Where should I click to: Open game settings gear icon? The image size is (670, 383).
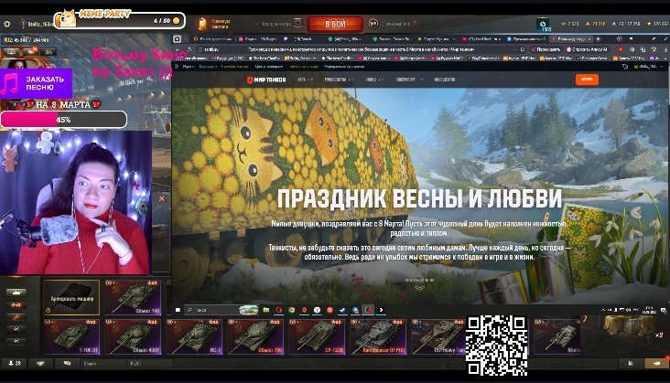click(7, 25)
